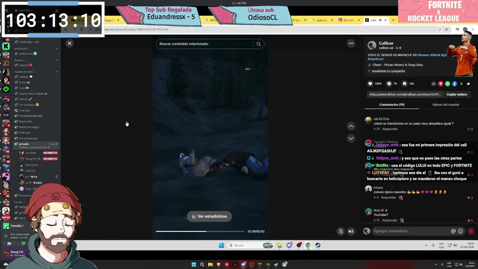Click Responder under xBLAXTERx comment

(x=390, y=129)
